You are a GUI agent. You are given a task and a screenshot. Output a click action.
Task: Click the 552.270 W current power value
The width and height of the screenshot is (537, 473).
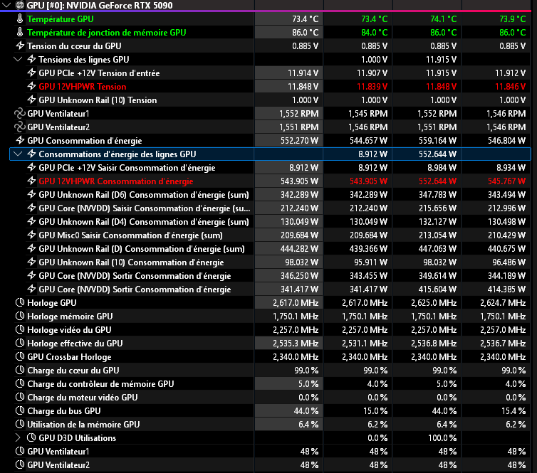[x=299, y=141]
